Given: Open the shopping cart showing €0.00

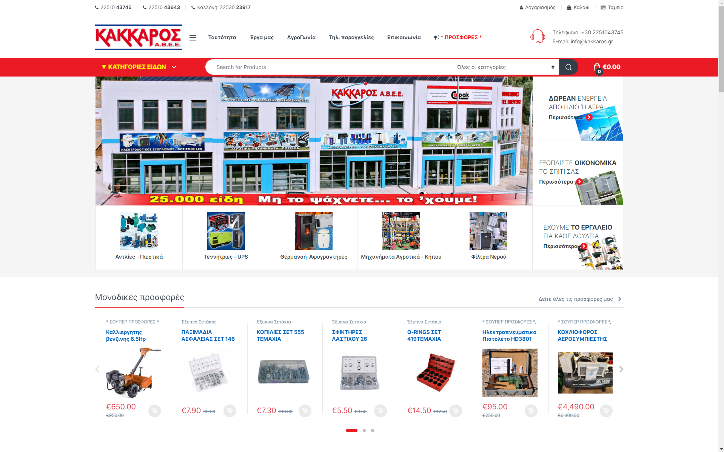Looking at the screenshot, I should click(x=607, y=67).
